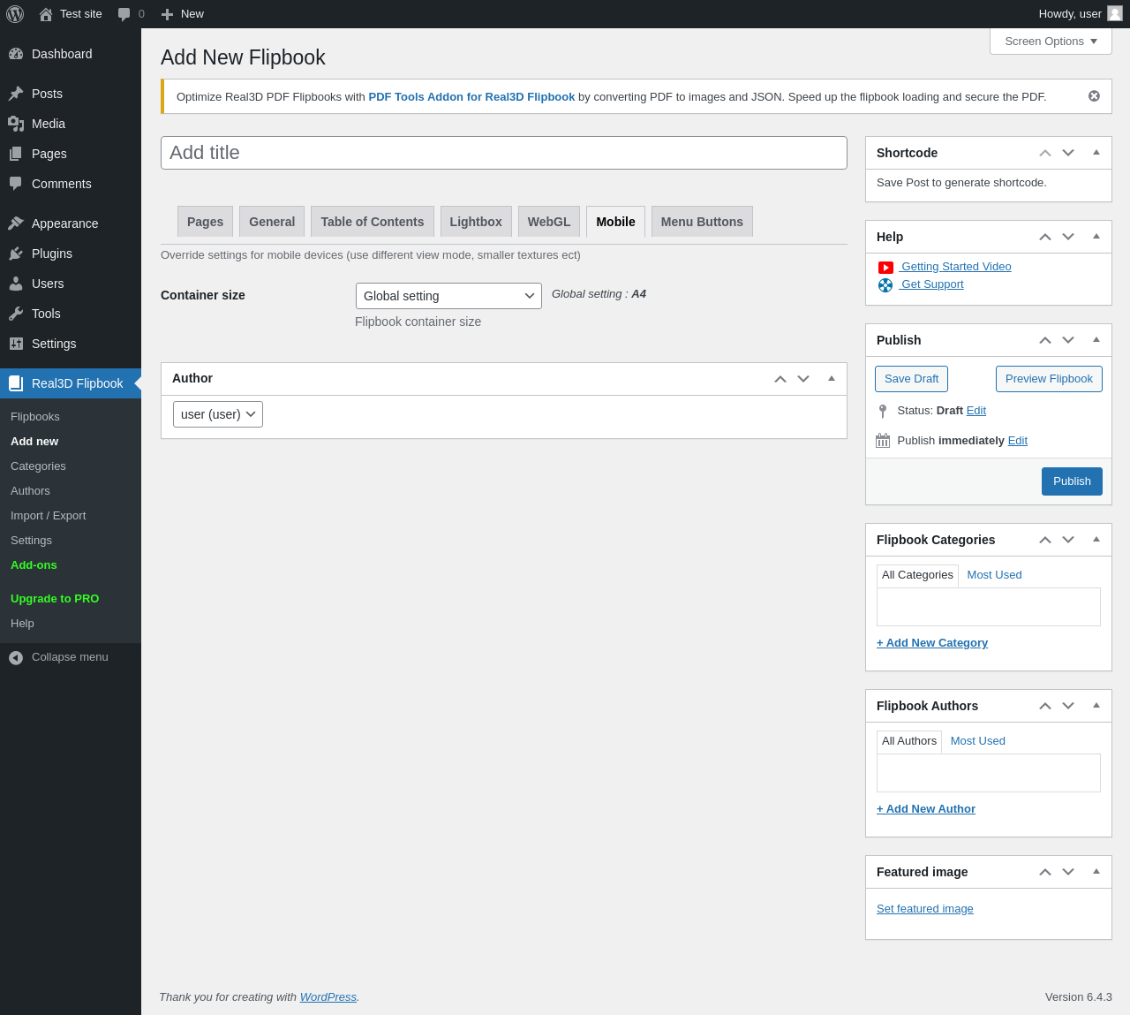Click Add New Category link
The image size is (1130, 1015).
932,643
